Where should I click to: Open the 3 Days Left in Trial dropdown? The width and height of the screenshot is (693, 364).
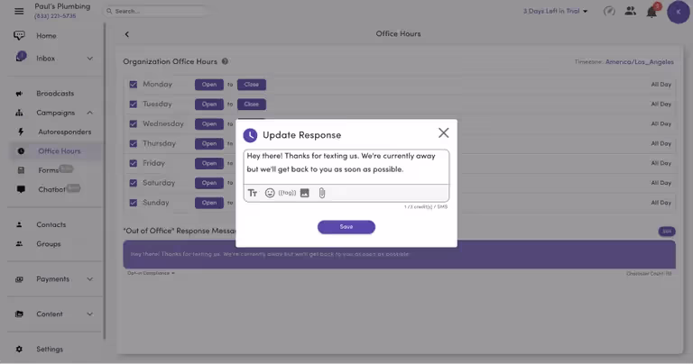click(556, 11)
